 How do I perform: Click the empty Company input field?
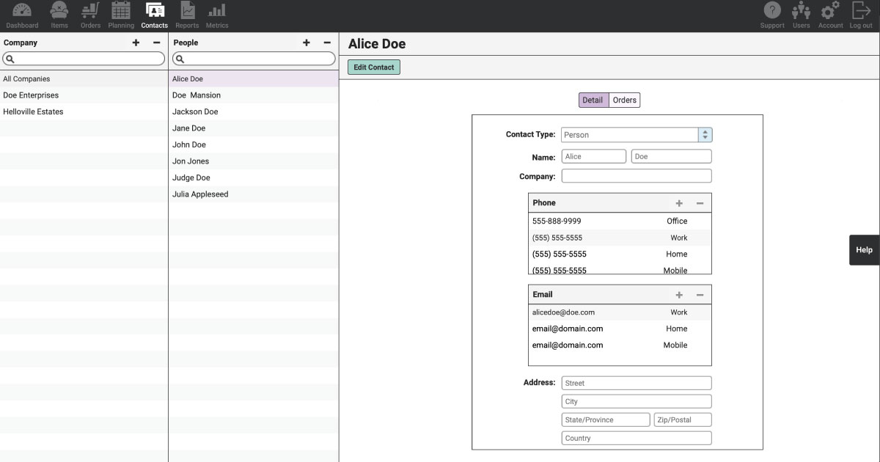pyautogui.click(x=637, y=176)
